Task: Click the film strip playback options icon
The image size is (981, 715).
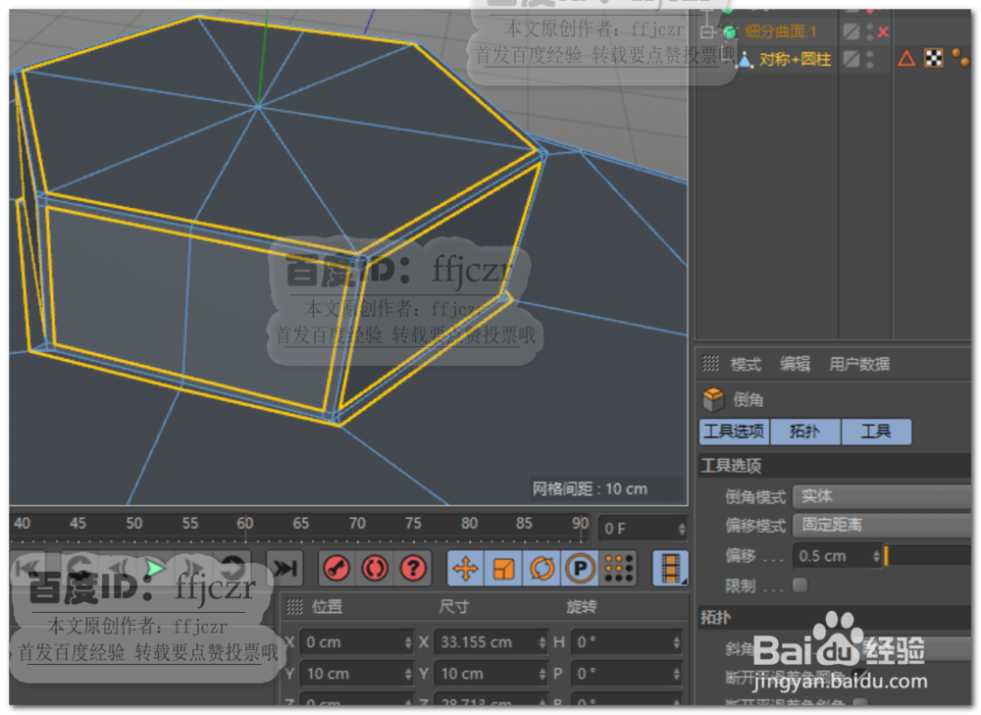Action: pos(670,568)
